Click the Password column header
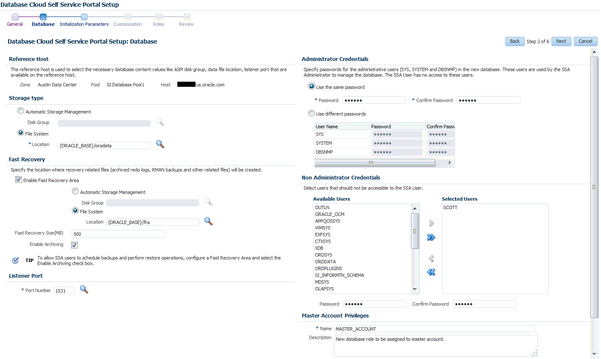601x359 pixels. (x=398, y=127)
